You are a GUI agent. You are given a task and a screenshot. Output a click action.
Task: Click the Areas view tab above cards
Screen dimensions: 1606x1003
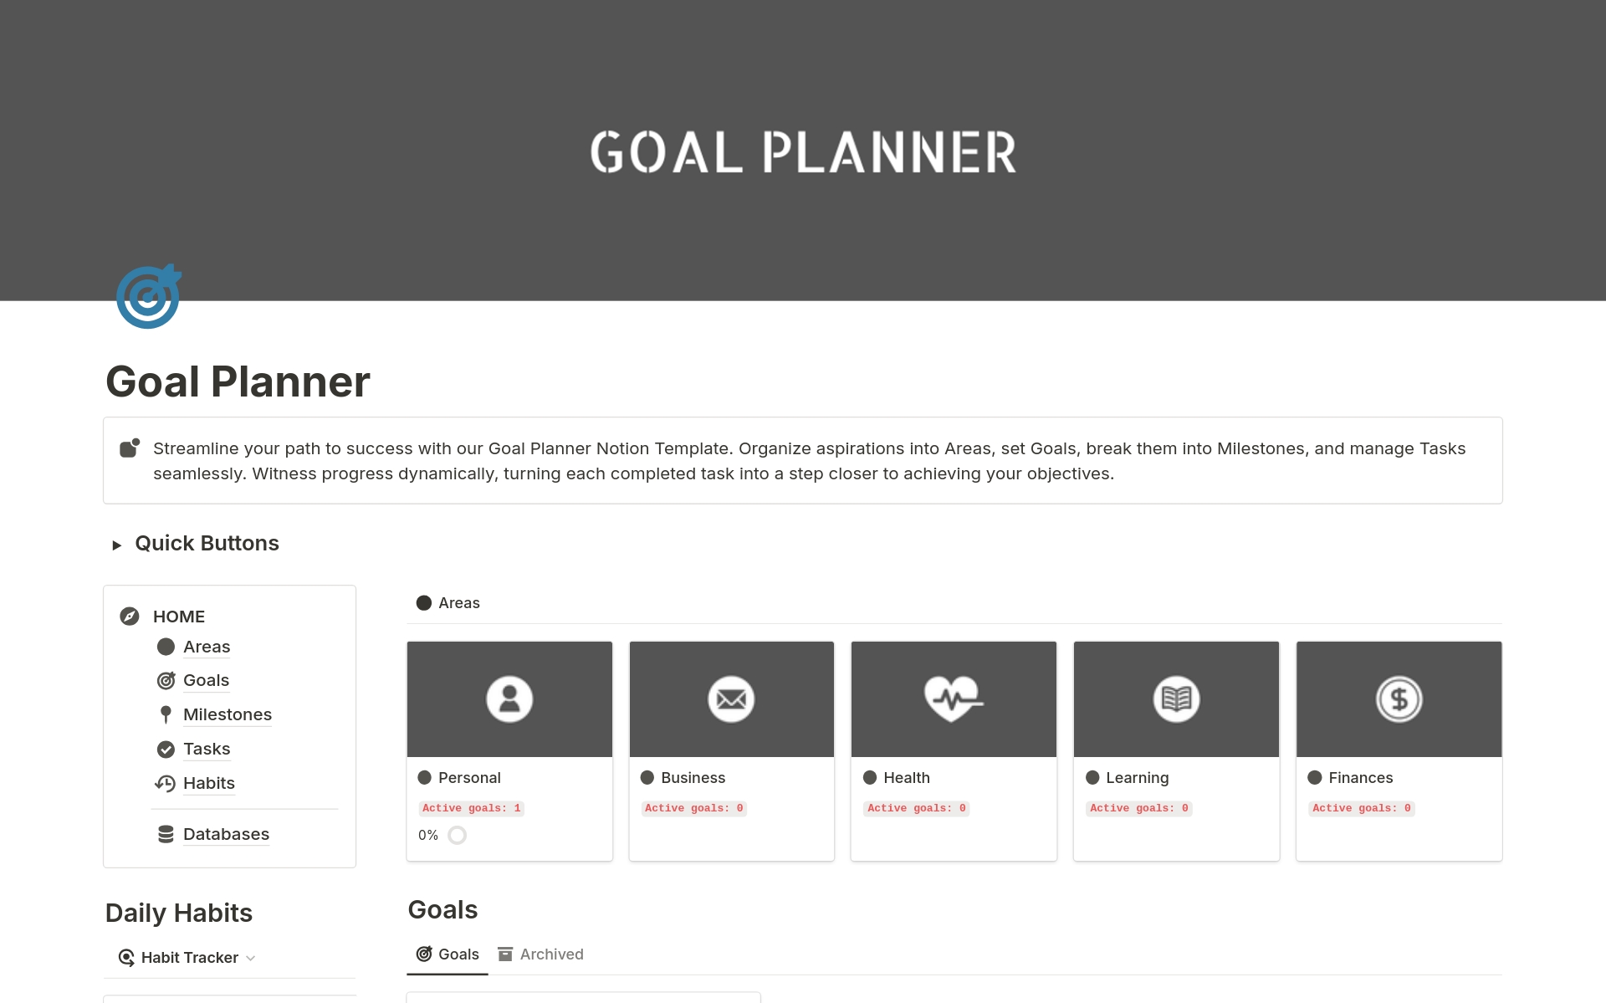(x=448, y=603)
